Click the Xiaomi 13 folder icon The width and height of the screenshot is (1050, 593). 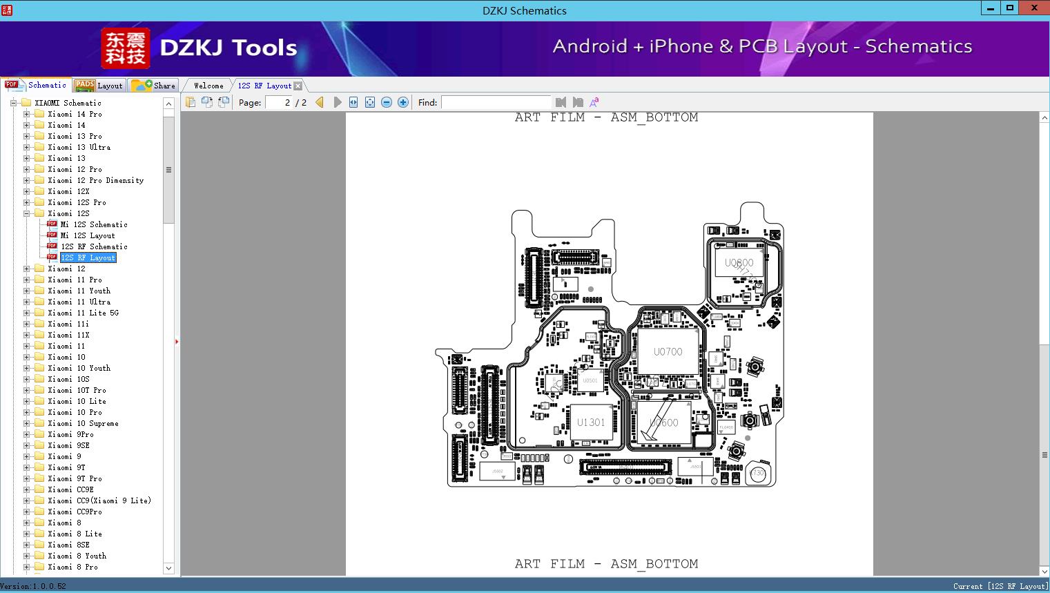(39, 158)
